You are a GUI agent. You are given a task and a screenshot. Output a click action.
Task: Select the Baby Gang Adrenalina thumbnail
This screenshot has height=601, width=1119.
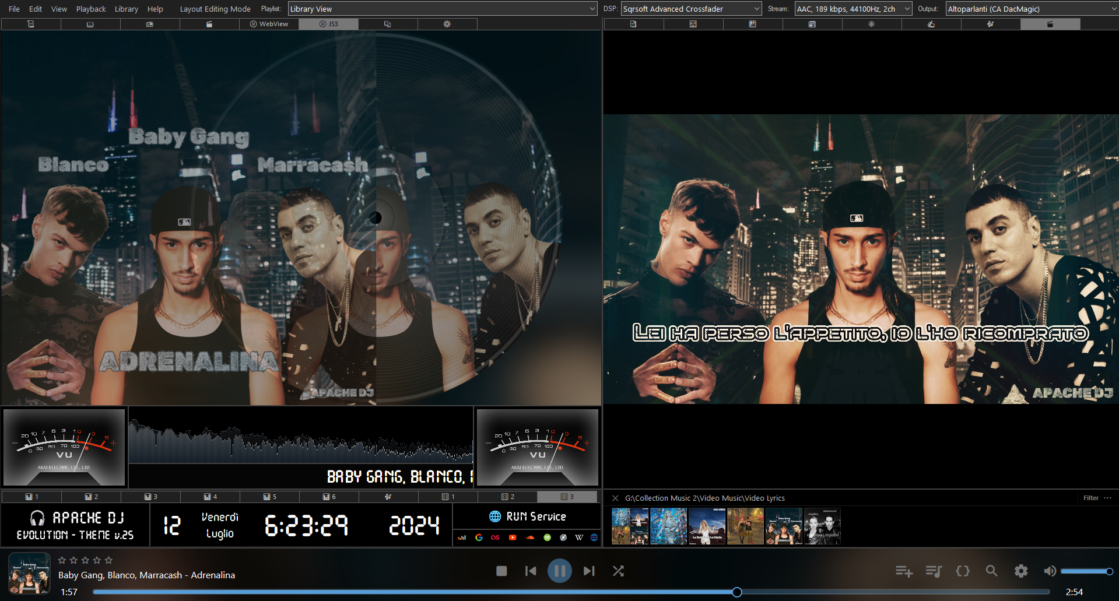click(784, 526)
